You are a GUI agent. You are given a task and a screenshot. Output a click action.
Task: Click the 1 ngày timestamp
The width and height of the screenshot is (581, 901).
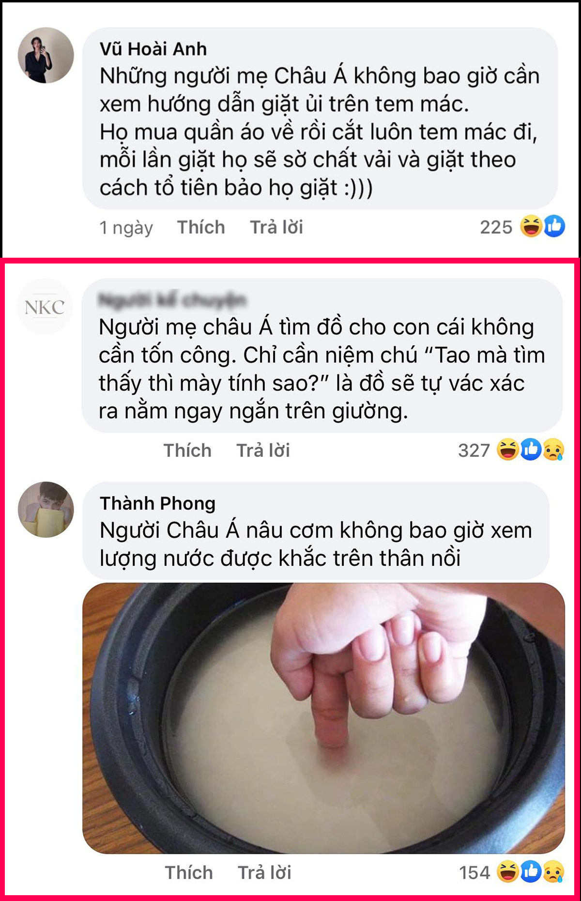(126, 227)
